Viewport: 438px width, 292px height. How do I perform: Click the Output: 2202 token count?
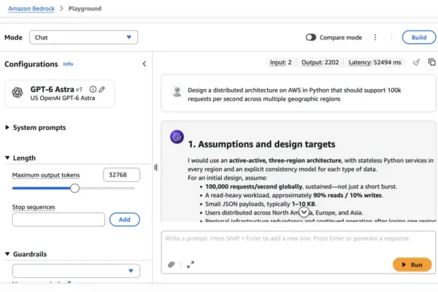(320, 62)
